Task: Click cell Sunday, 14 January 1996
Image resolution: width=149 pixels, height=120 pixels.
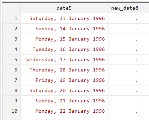Action: [64, 29]
